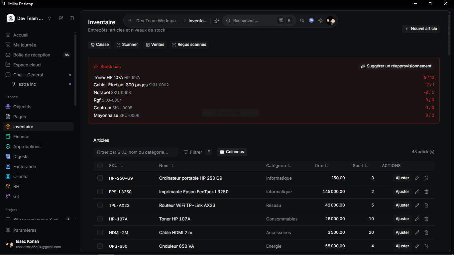This screenshot has height=255, width=454.
Task: Delete the HP-107A row with trash icon
Action: [x=426, y=219]
